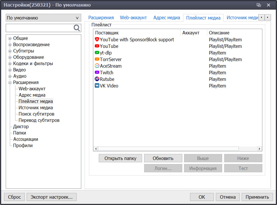This screenshot has height=205, width=277.
Task: Click the VK Video logo icon
Action: point(97,85)
